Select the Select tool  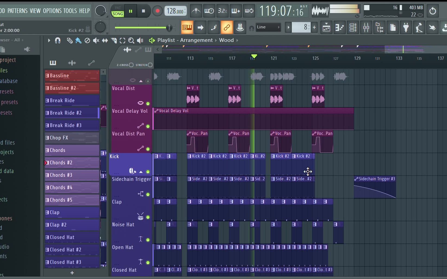(122, 40)
